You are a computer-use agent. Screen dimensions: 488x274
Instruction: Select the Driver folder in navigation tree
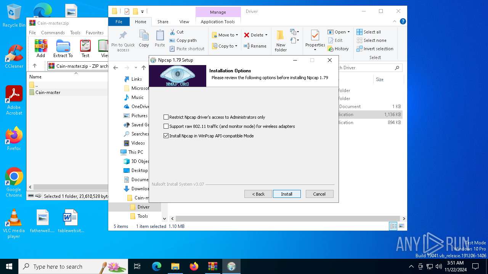[140, 207]
